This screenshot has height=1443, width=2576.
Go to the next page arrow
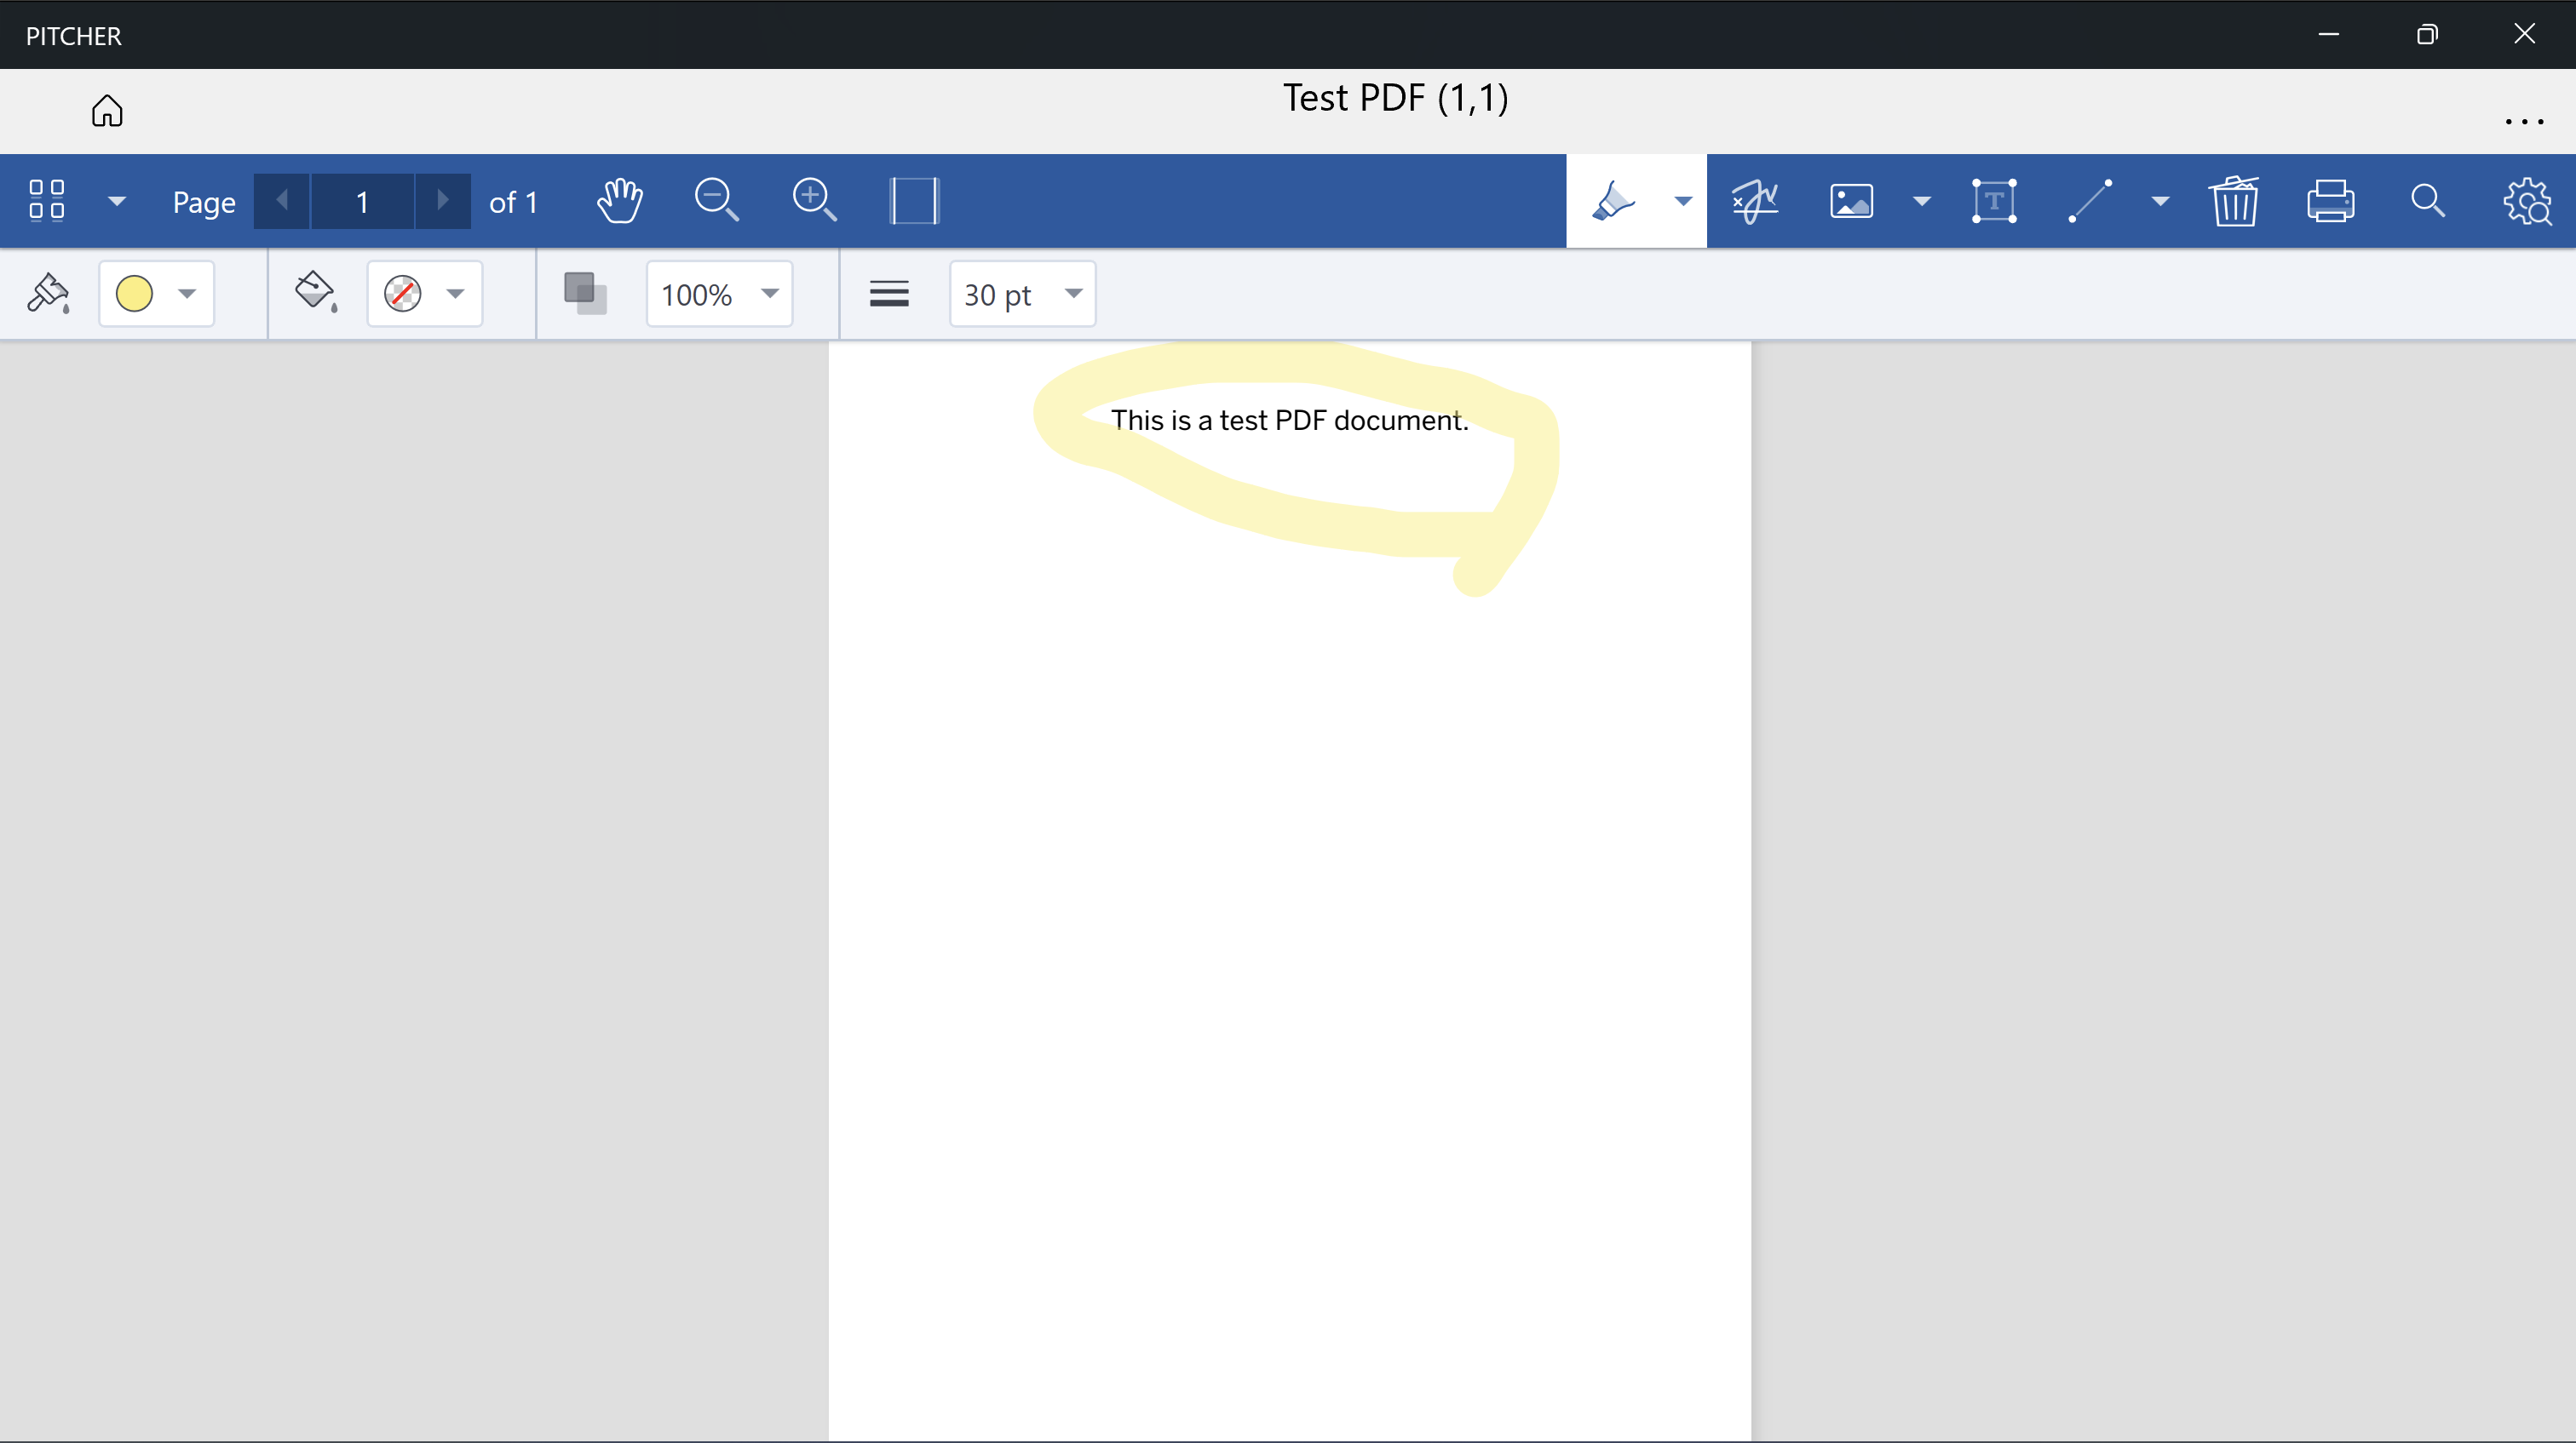click(x=442, y=201)
